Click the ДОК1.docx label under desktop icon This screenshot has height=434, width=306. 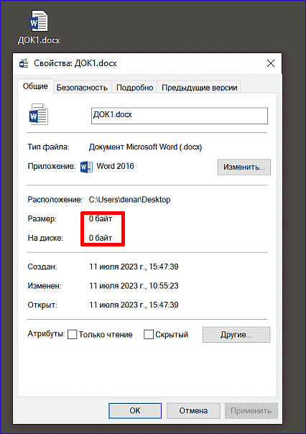coord(39,40)
